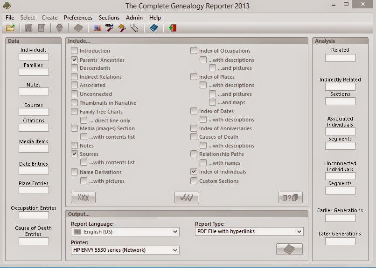376x268 pixels.
Task: Open the Report Type dropdown
Action: pos(249,231)
